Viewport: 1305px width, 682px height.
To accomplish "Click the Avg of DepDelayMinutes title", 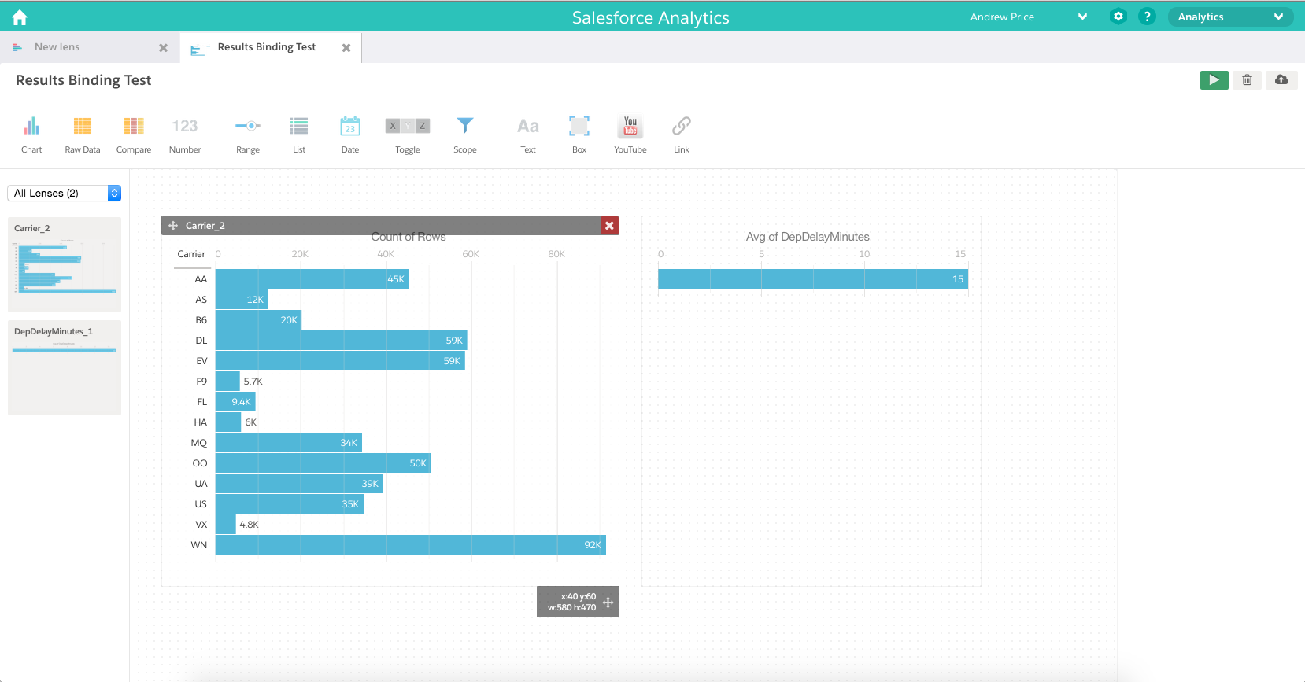I will (808, 237).
